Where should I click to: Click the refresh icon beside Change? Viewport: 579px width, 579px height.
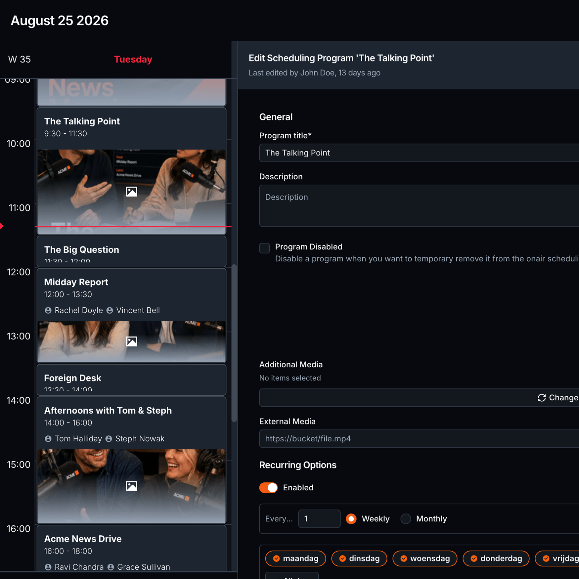click(542, 398)
